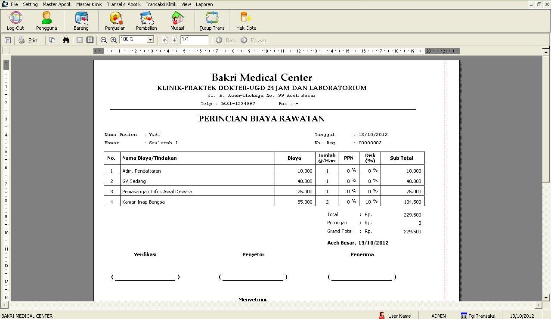This screenshot has width=551, height=319.
Task: Click the Penyetor signature label
Action: coord(253,254)
